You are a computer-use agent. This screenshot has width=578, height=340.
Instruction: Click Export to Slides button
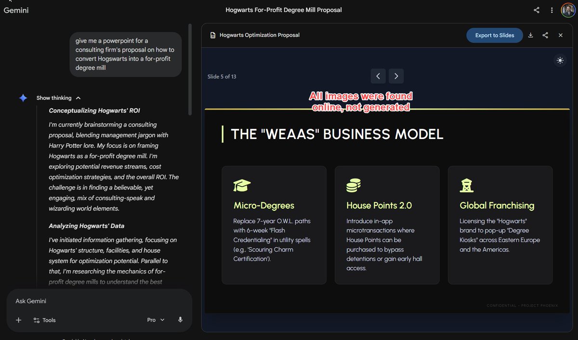(x=494, y=35)
